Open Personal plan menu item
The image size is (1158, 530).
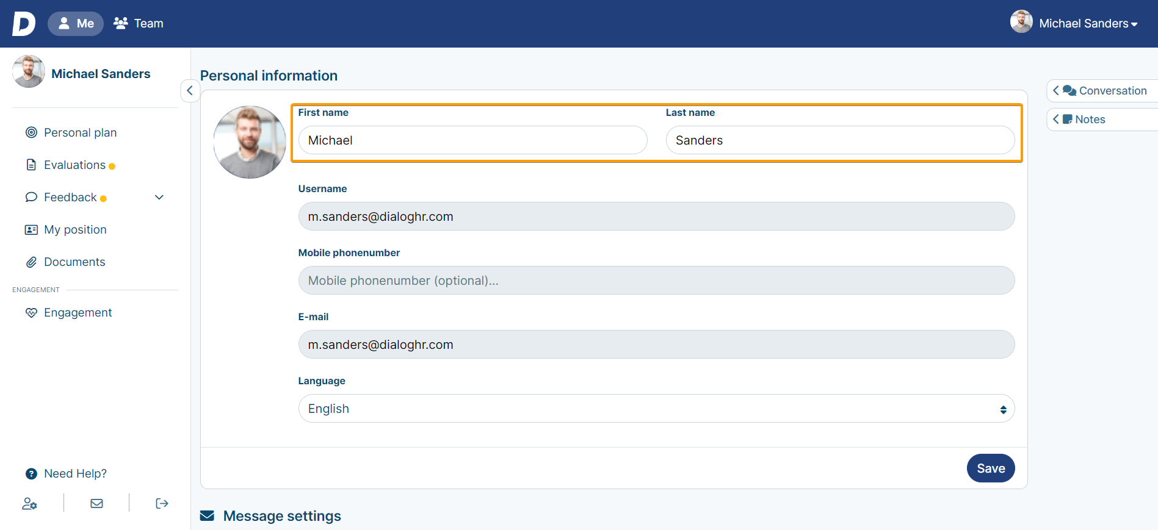point(80,132)
